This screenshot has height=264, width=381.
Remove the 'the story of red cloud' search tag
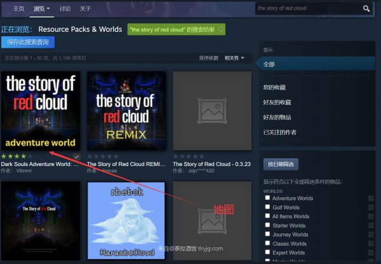click(220, 29)
